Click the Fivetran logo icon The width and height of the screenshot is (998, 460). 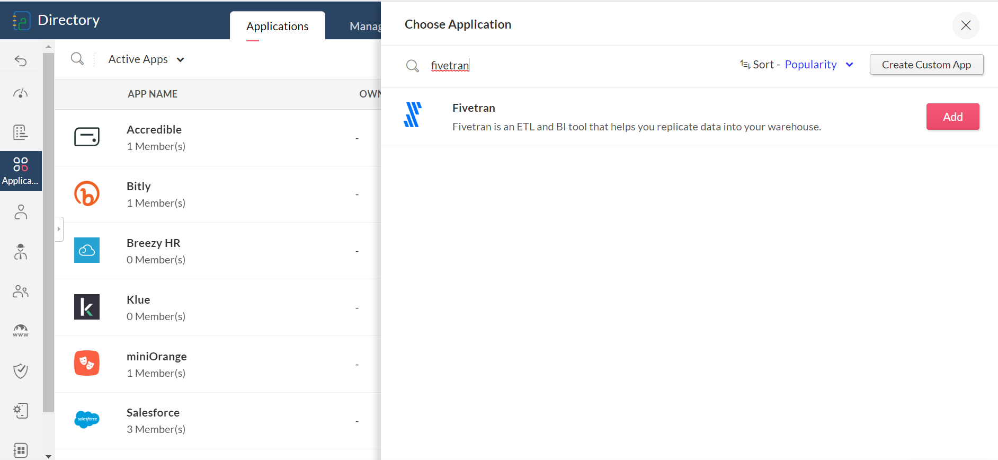coord(413,114)
